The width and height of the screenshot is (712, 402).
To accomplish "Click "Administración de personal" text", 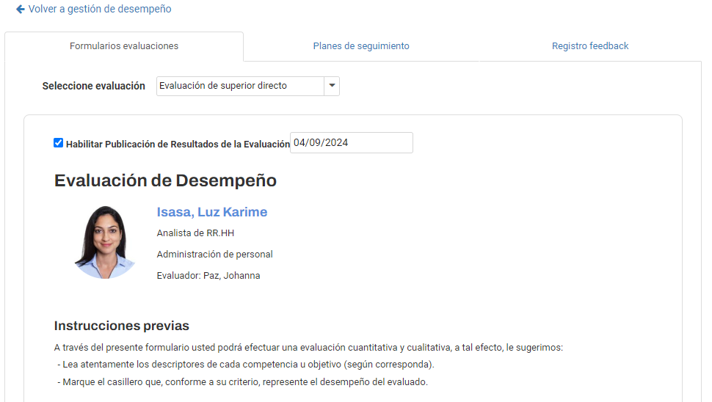I will 215,255.
